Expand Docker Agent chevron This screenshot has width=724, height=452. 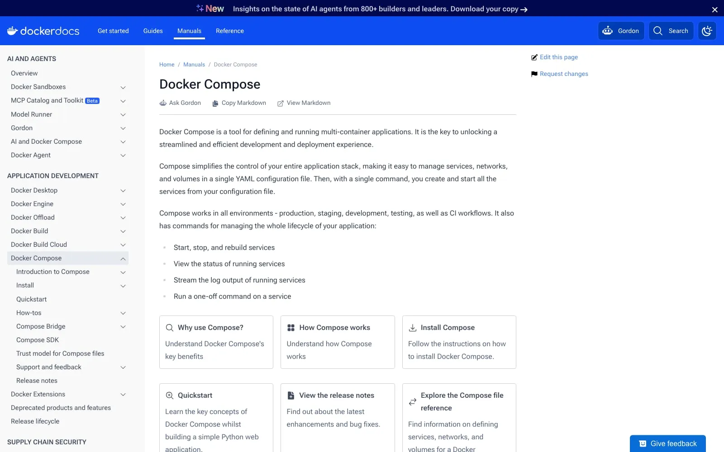point(123,155)
